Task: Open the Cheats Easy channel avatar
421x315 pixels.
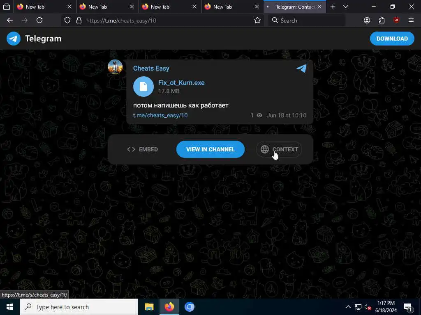Action: tap(115, 67)
